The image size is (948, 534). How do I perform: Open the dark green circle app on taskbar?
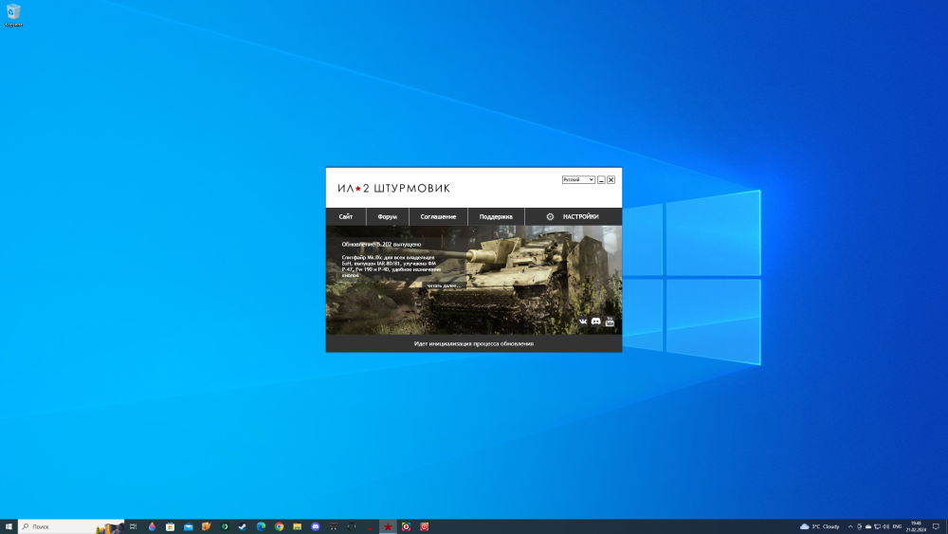(x=225, y=526)
